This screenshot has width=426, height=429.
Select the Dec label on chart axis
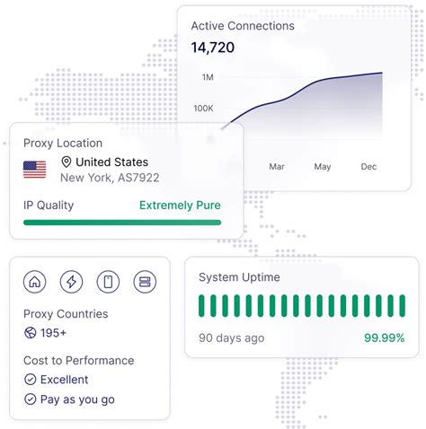tap(368, 167)
